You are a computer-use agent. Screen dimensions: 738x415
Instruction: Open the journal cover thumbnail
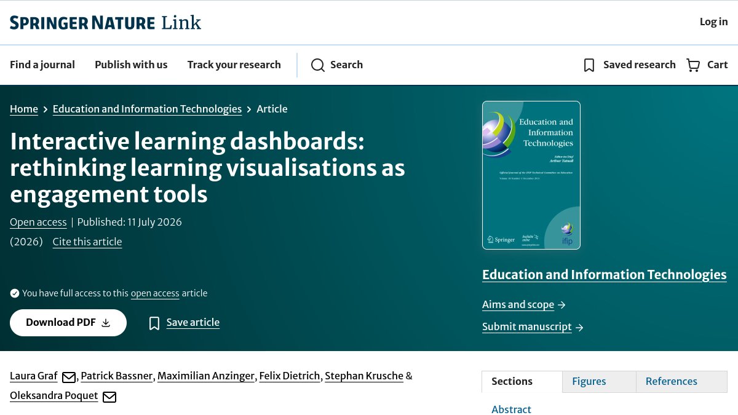click(x=531, y=175)
